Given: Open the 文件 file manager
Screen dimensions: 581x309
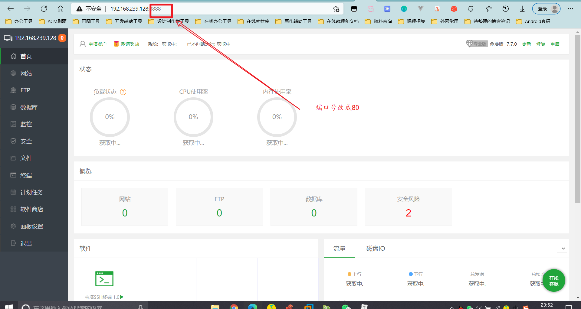Looking at the screenshot, I should coord(26,158).
